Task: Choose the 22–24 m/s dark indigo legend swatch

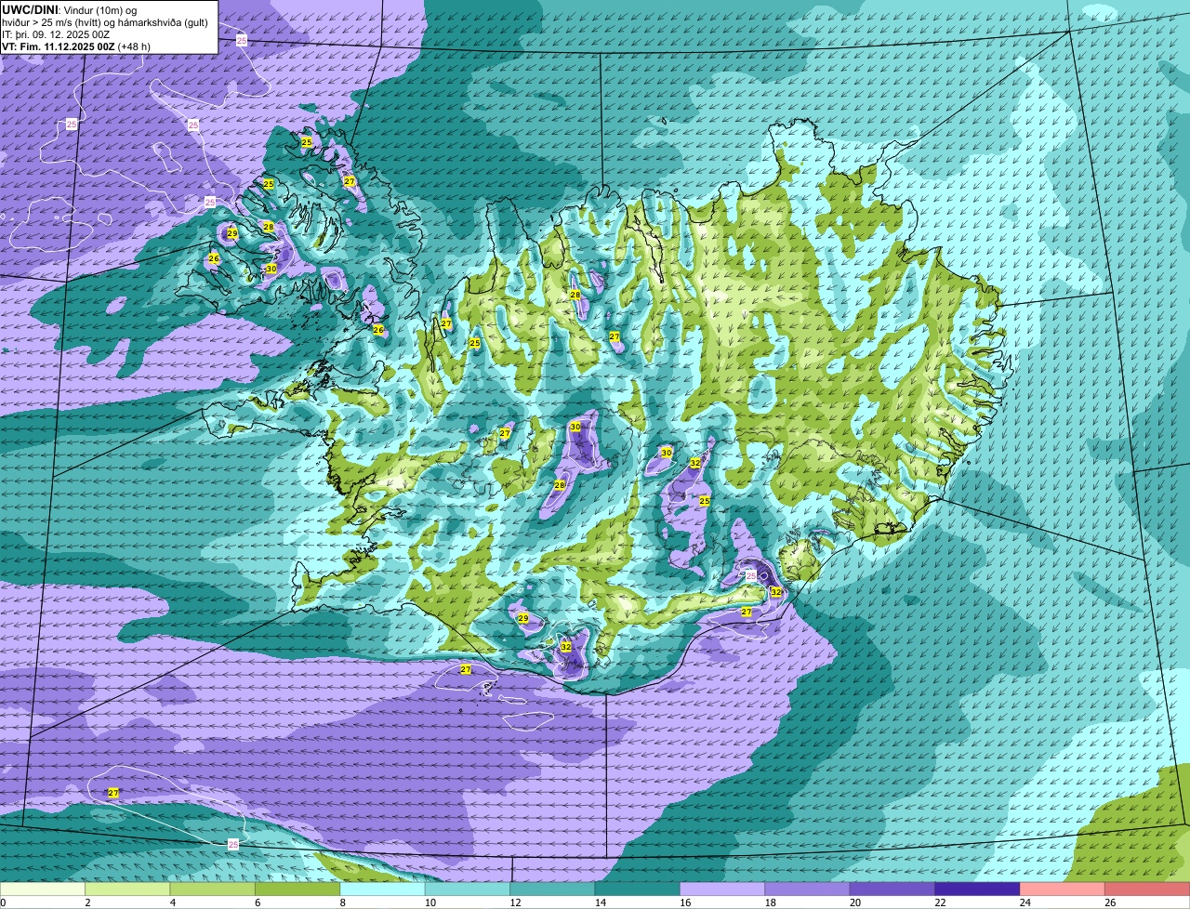Action: pos(977,889)
